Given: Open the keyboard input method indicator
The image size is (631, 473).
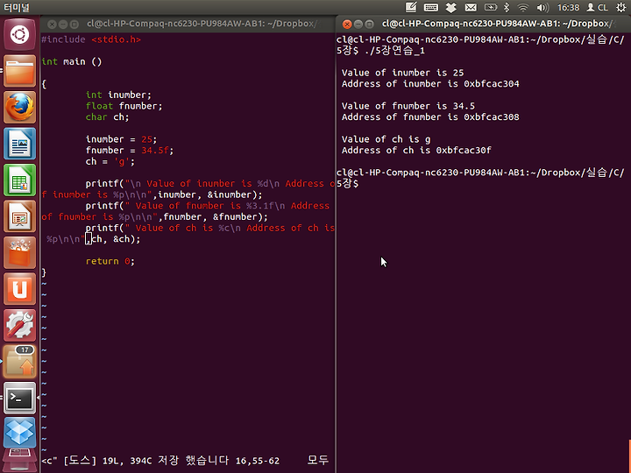Looking at the screenshot, I should (x=430, y=7).
